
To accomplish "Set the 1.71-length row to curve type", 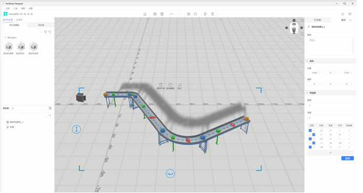I will pos(314,131).
